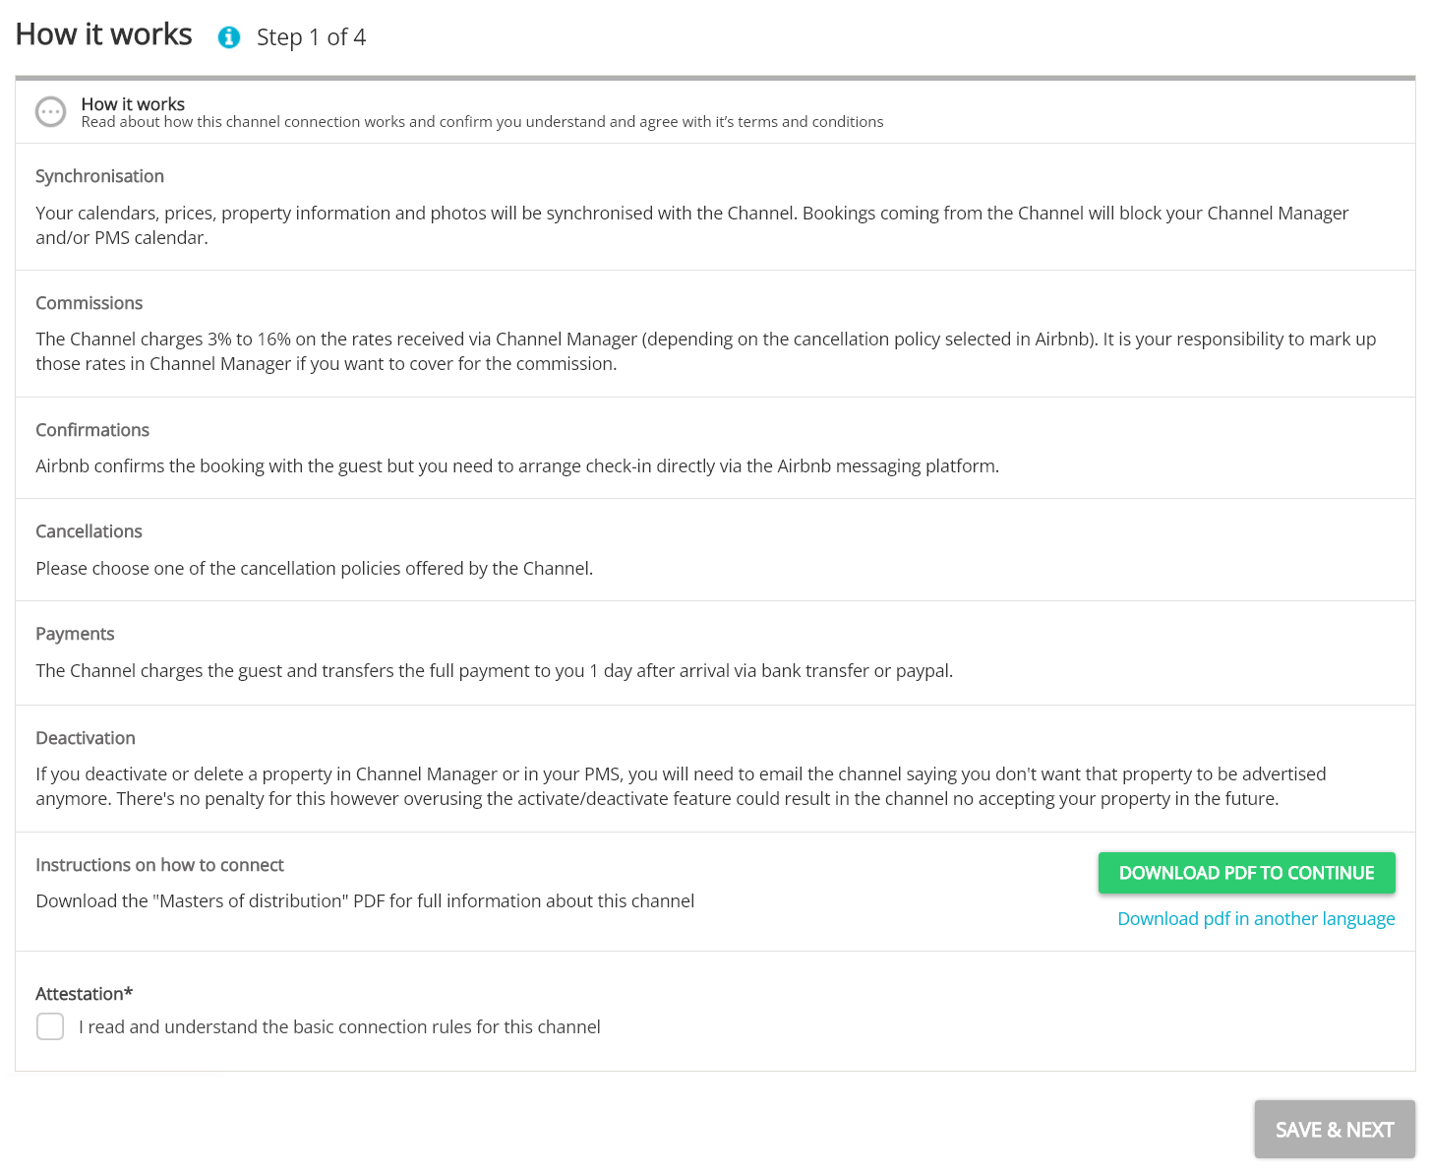Viewport: 1430px width, 1175px height.
Task: Click the Cancellations section heading
Action: tap(89, 531)
